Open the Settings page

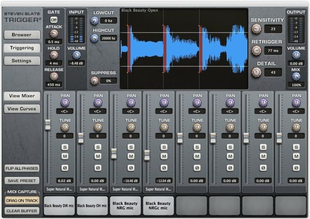point(22,61)
